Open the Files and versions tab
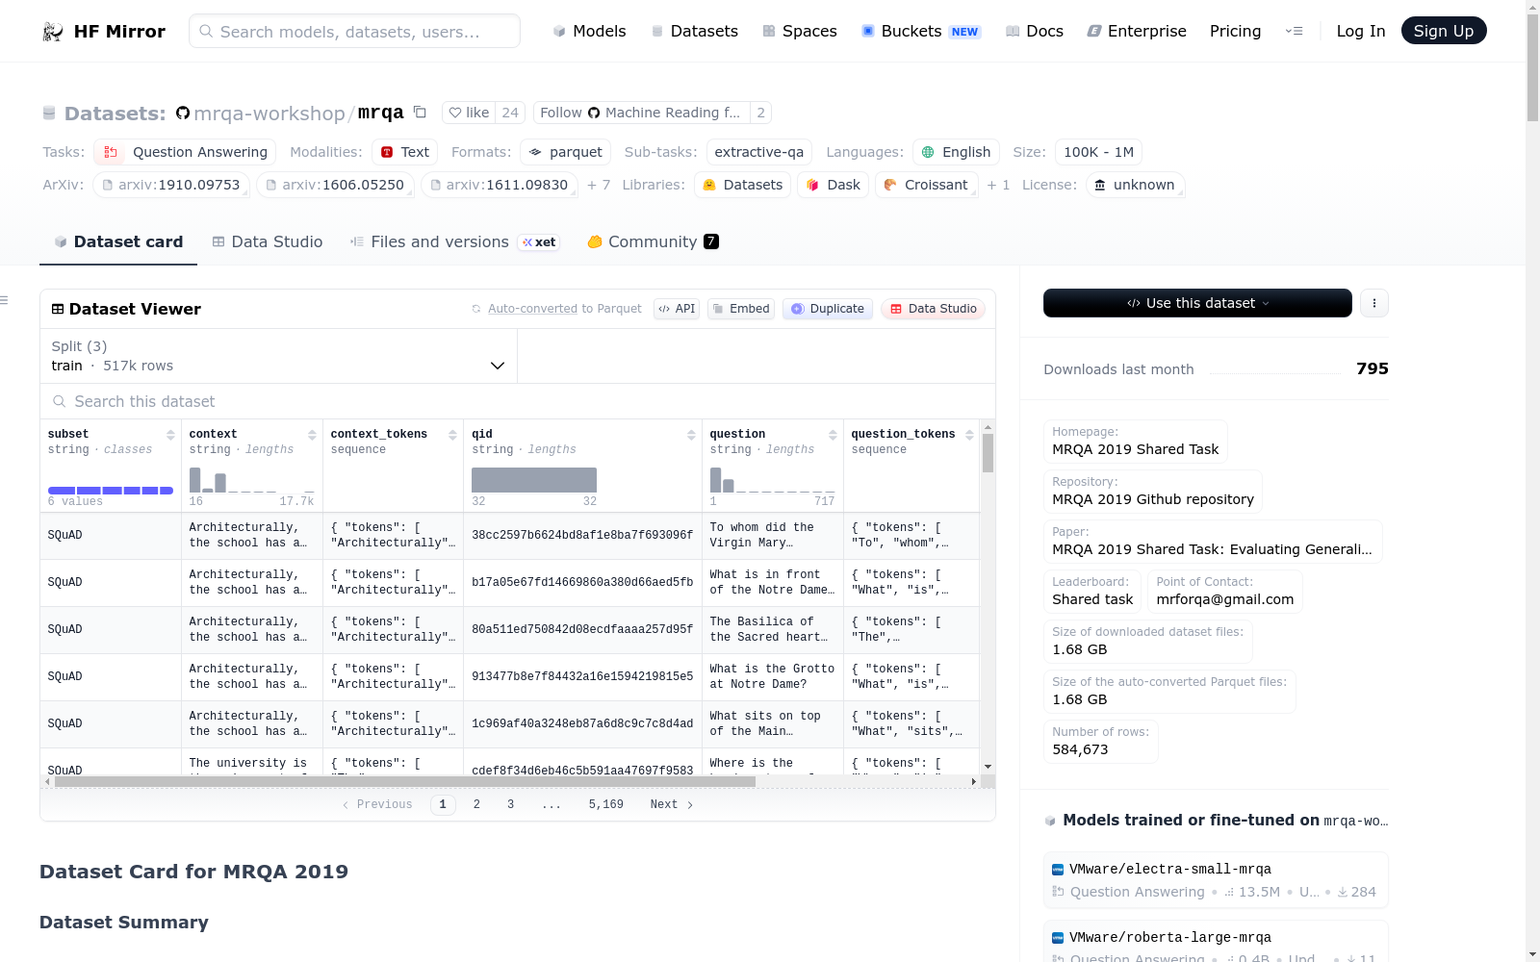 (454, 242)
